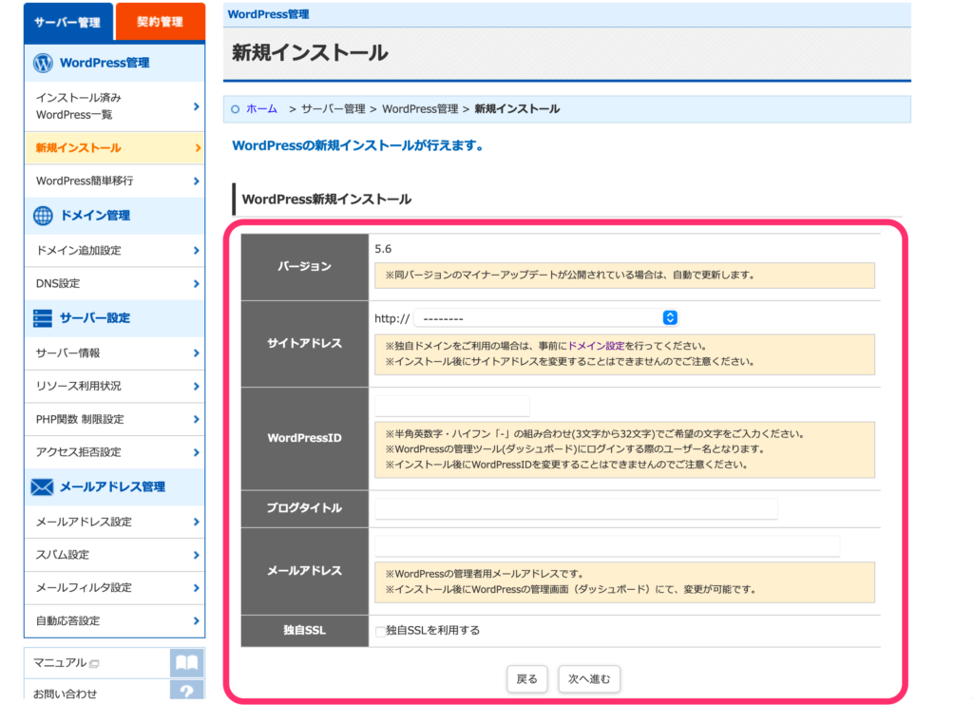Click the chevron on メールフィルタ設定 row
The width and height of the screenshot is (973, 723).
196,588
